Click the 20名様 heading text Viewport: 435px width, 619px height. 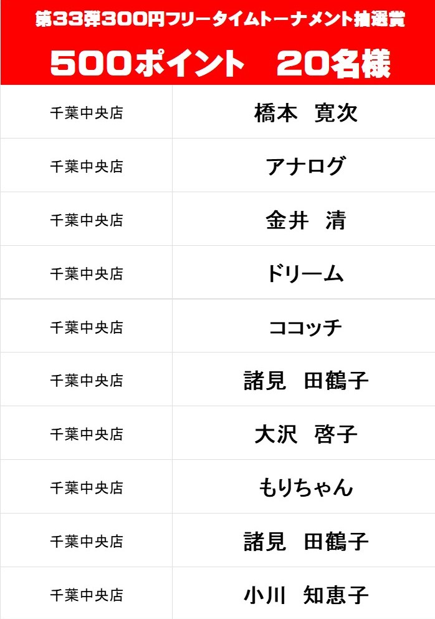[333, 63]
